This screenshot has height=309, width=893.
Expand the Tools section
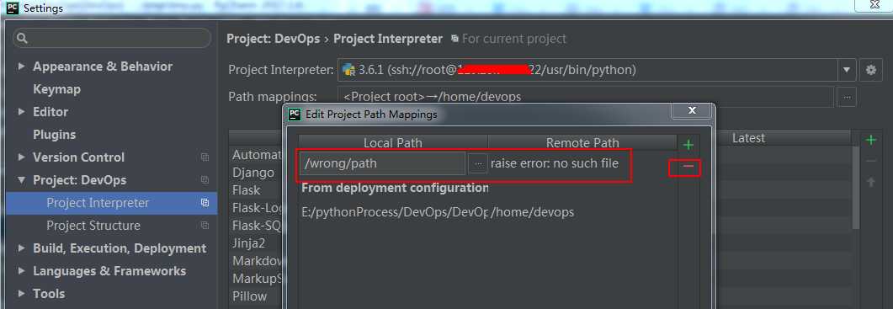pos(21,294)
